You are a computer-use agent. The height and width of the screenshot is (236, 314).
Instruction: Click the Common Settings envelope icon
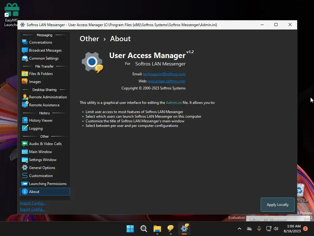25,58
